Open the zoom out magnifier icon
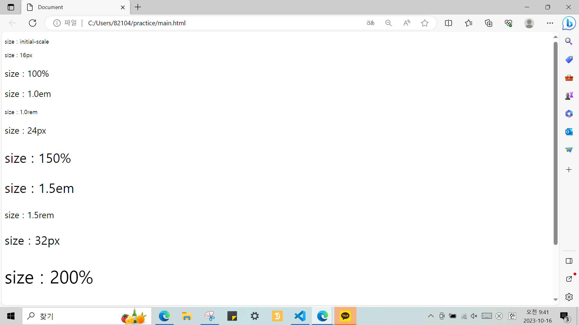Image resolution: width=579 pixels, height=325 pixels. (x=388, y=23)
